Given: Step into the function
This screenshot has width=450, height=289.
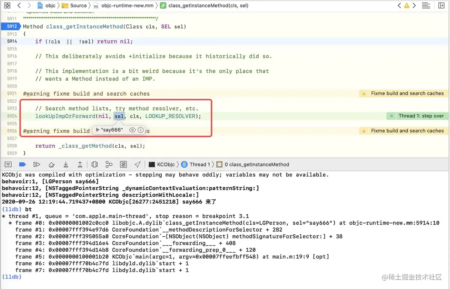Looking at the screenshot, I should [x=66, y=164].
